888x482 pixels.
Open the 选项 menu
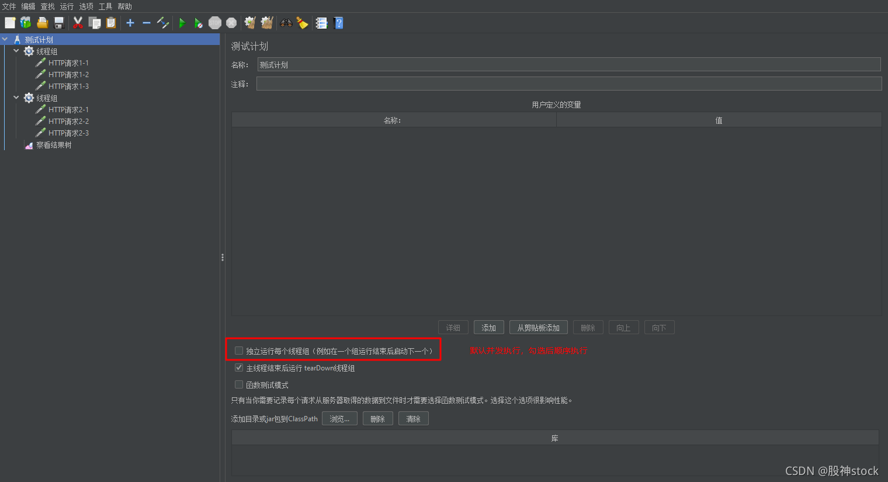(x=86, y=6)
